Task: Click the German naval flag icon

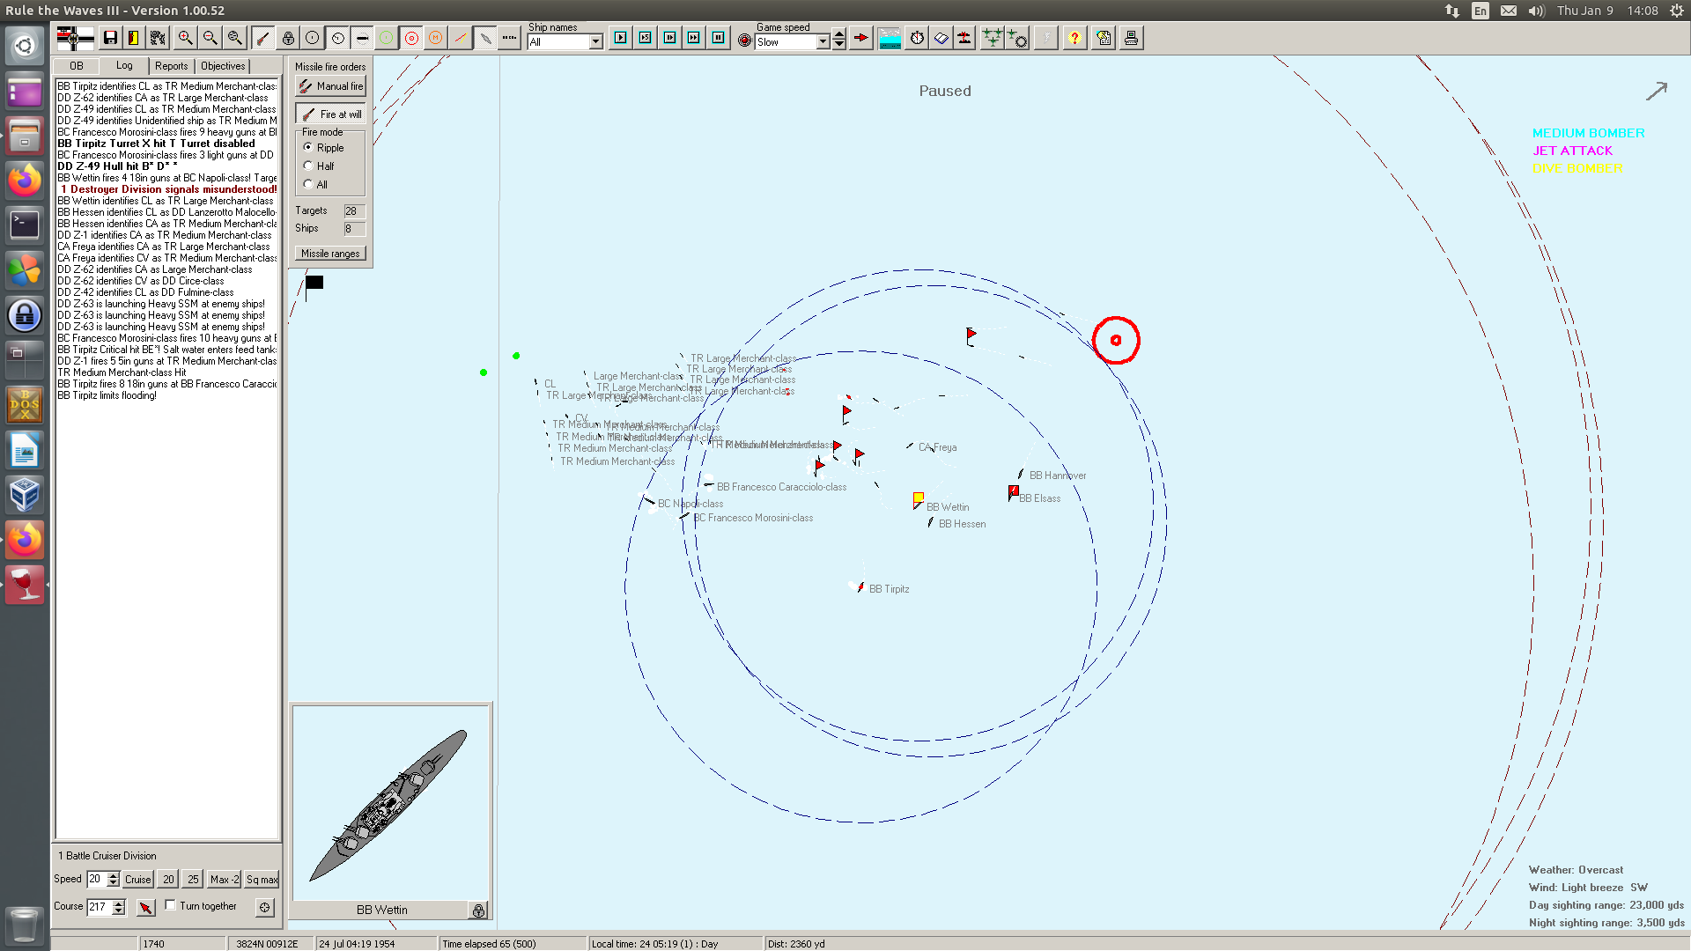Action: pos(75,38)
